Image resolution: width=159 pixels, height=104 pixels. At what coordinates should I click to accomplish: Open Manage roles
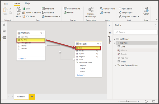107,9
